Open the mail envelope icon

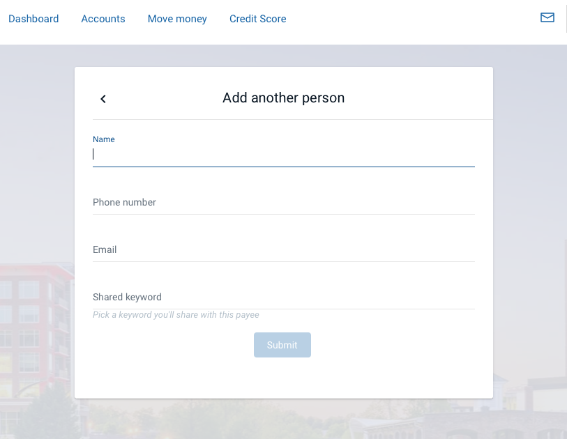coord(547,17)
